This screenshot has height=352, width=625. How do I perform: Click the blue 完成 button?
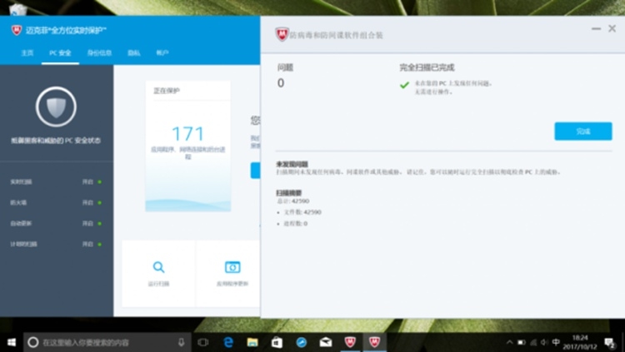(x=582, y=131)
